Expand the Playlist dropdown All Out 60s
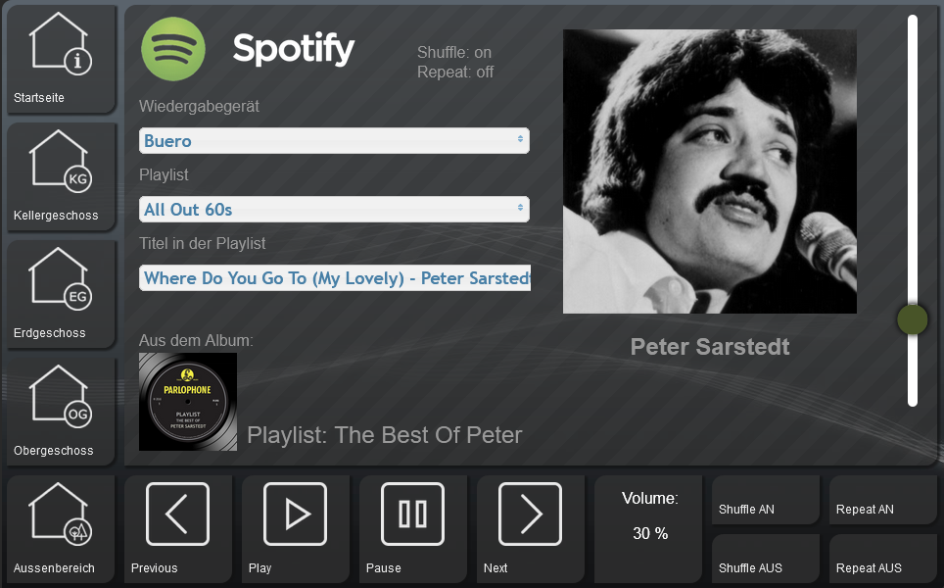 click(334, 210)
